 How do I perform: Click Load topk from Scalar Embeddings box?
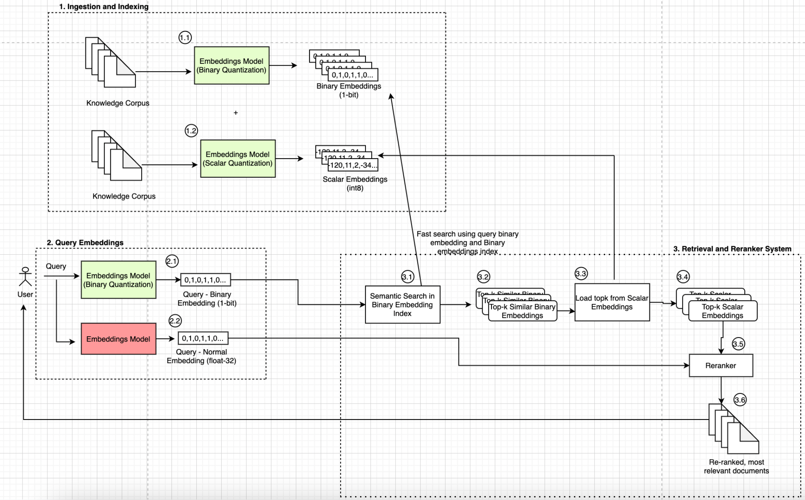click(x=612, y=302)
